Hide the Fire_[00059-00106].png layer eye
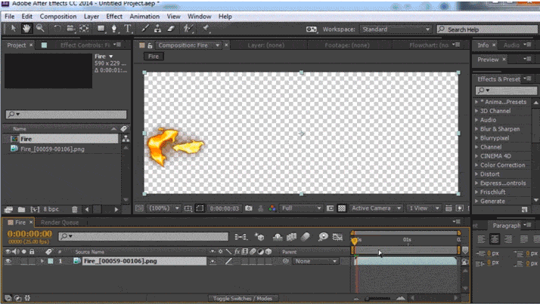 8,261
